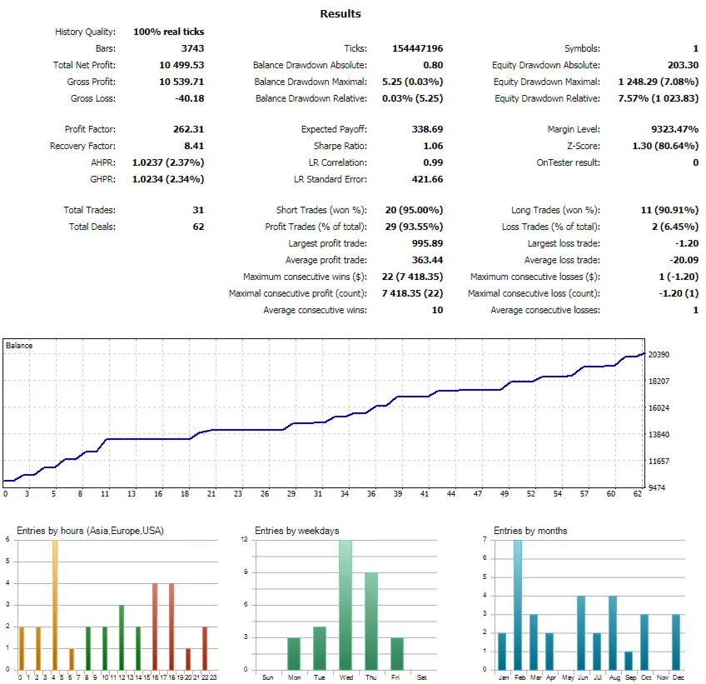Select the Total Net Profit value 10 499.53
Screen dimensions: 706x684
(181, 65)
